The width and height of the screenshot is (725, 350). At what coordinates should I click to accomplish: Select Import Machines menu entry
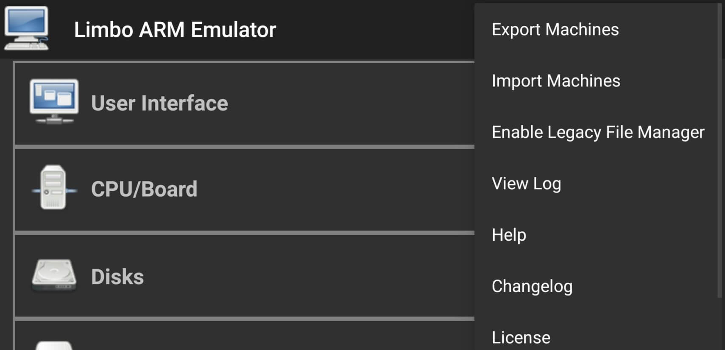[556, 81]
